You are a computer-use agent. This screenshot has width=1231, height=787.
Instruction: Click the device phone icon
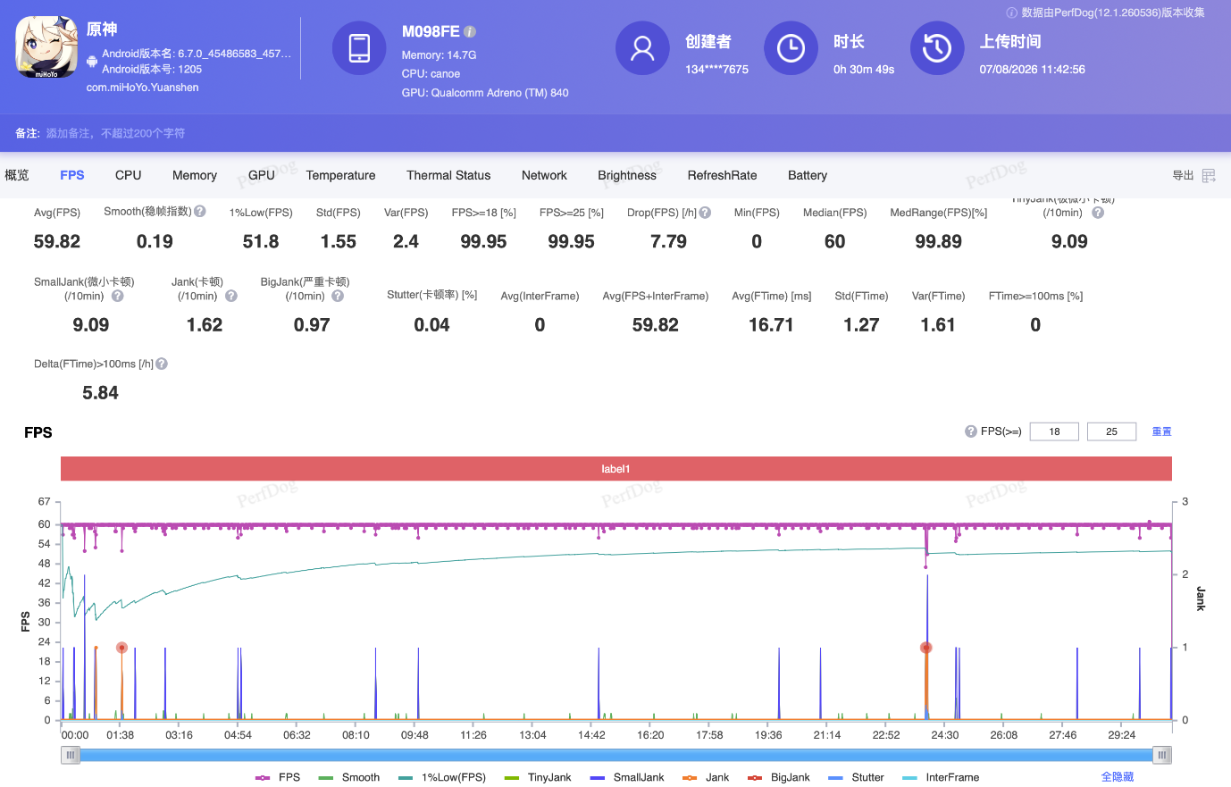click(359, 47)
